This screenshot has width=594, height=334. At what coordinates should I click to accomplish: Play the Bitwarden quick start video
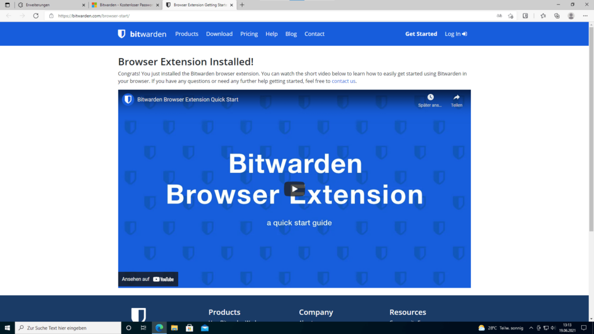tap(294, 189)
